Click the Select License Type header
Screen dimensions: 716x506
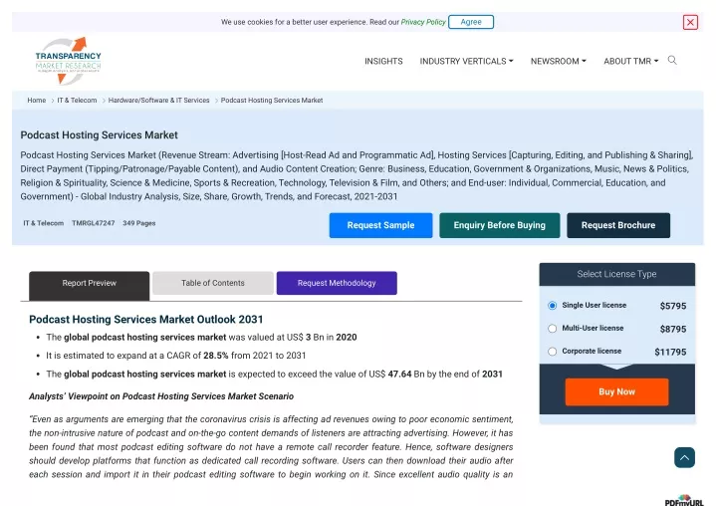coord(616,274)
